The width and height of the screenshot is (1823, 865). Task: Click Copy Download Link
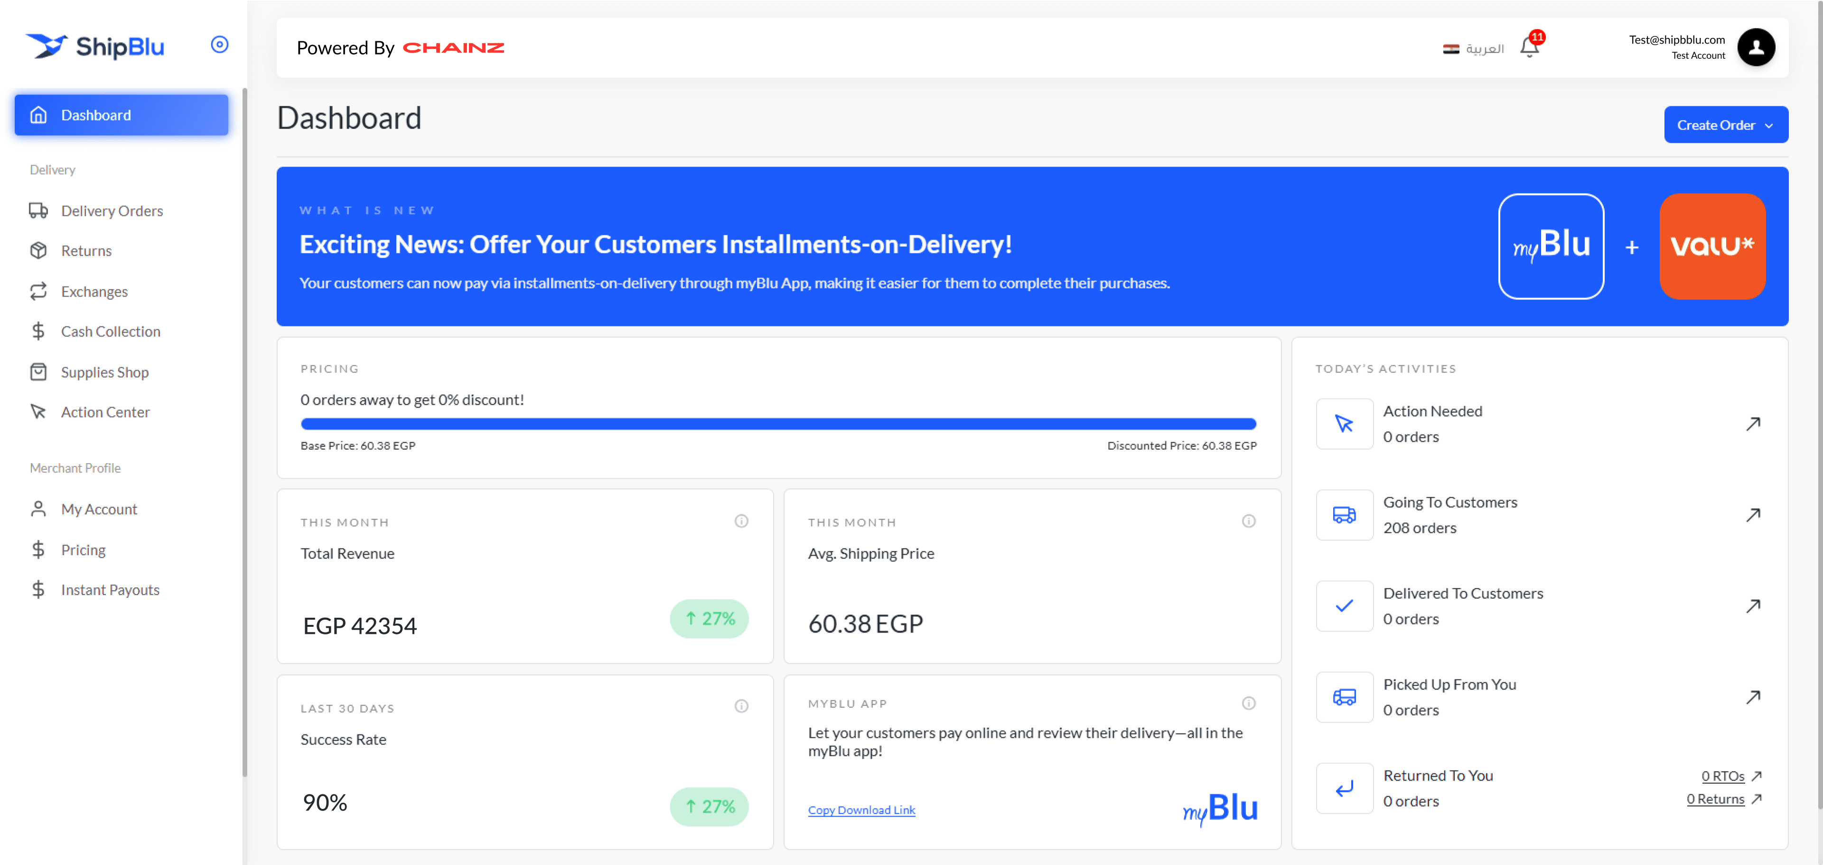tap(861, 810)
